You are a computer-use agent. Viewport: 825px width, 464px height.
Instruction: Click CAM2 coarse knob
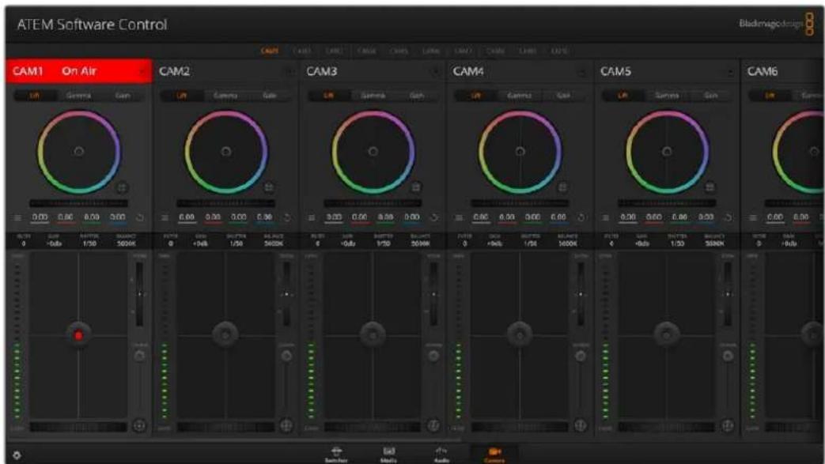[x=286, y=356]
